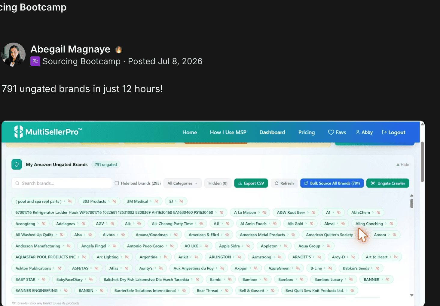Expand the ARLINGTON chevron
Image resolution: width=440 pixels, height=306 pixels.
(234, 257)
